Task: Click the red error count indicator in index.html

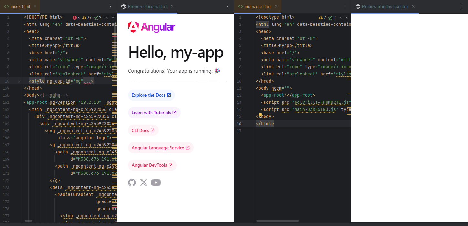Action: click(x=77, y=18)
